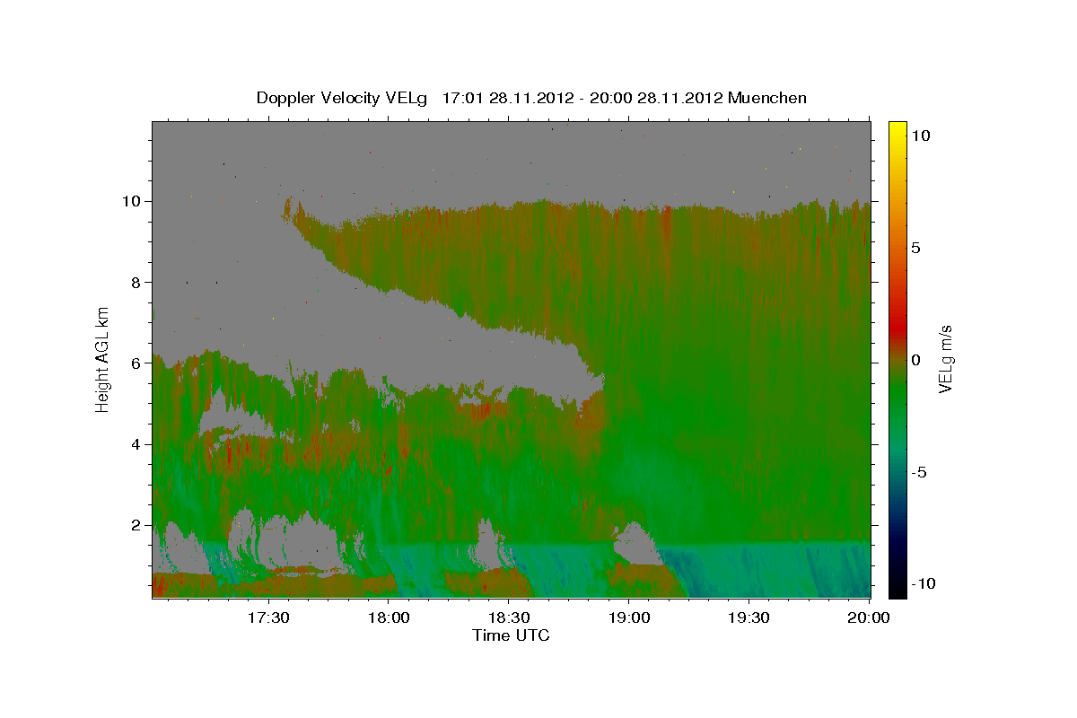This screenshot has width=1077, height=718.
Task: Click the height tick label 4
Action: point(136,444)
